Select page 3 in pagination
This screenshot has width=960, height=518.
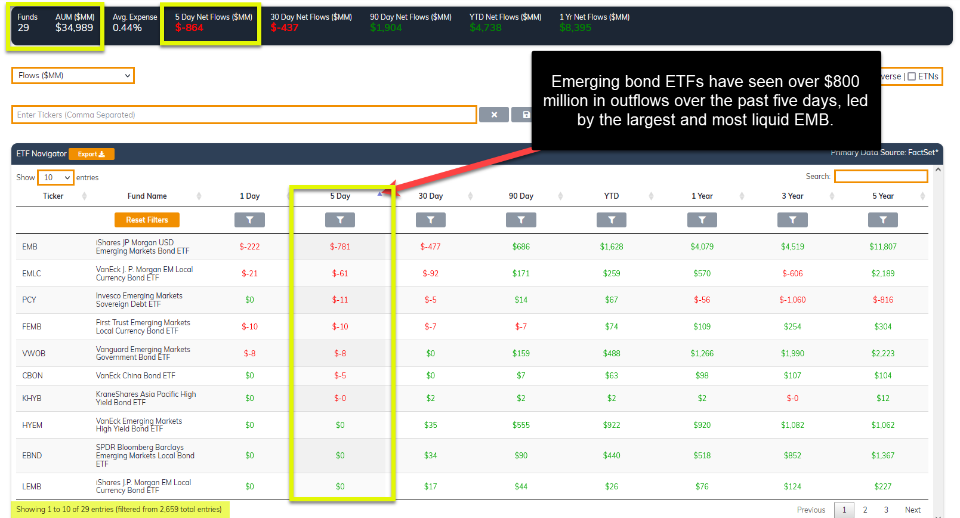886,510
